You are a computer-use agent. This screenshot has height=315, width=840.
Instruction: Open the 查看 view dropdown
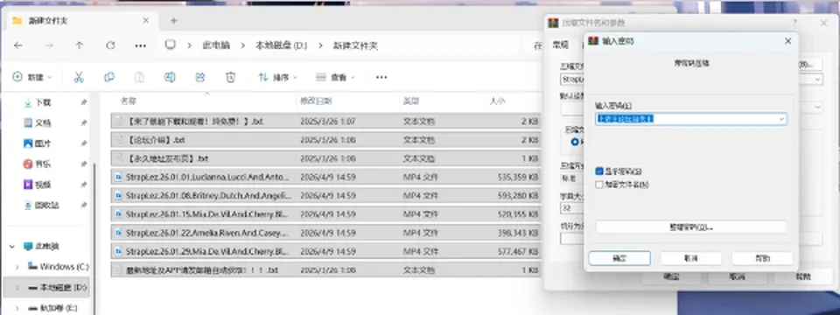click(336, 77)
